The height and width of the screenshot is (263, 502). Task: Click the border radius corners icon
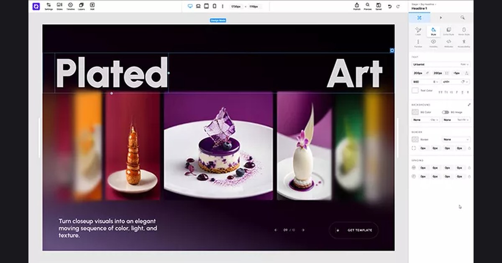tap(414, 148)
